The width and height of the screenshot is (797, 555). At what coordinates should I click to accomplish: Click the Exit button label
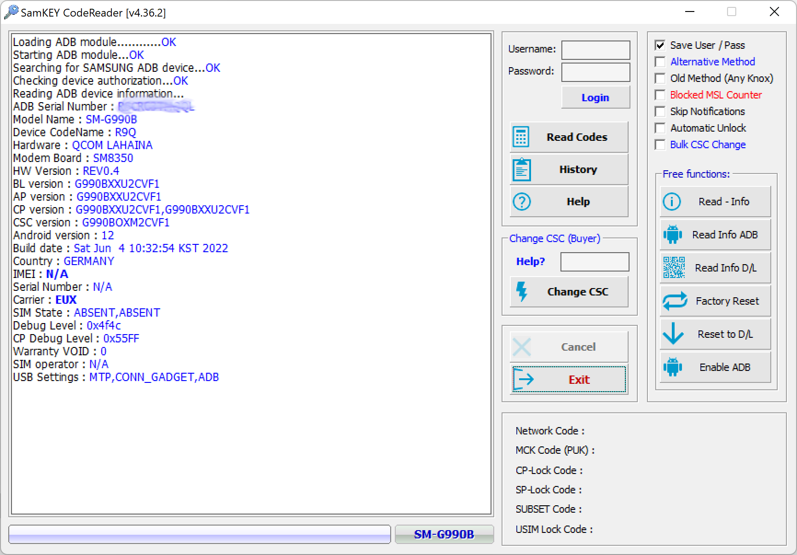pos(579,380)
